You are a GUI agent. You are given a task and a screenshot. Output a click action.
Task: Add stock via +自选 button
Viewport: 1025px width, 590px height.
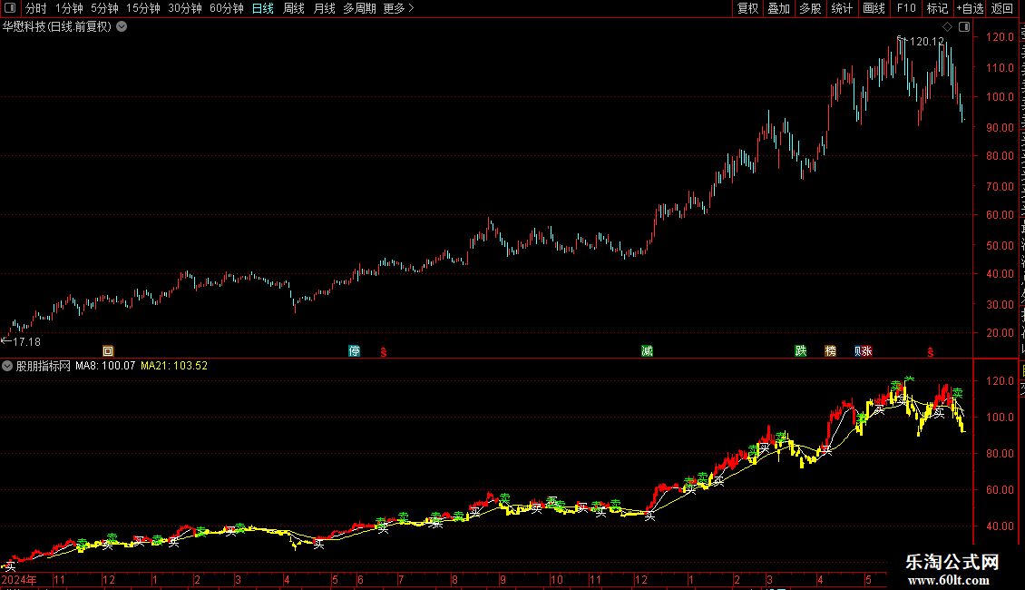coord(970,8)
